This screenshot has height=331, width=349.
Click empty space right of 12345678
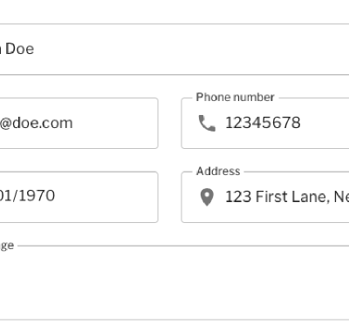tap(325, 123)
